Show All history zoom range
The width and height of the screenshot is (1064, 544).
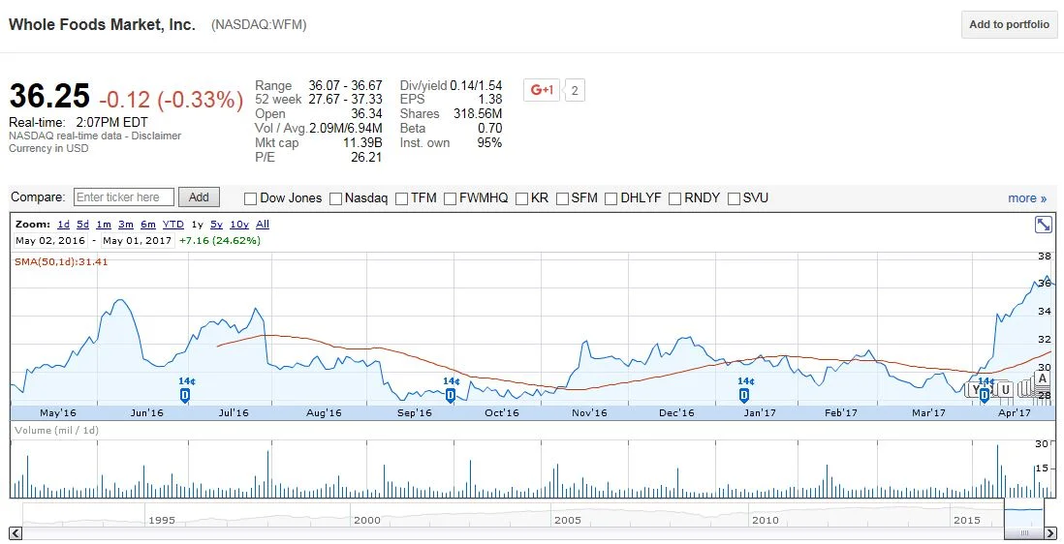point(263,225)
